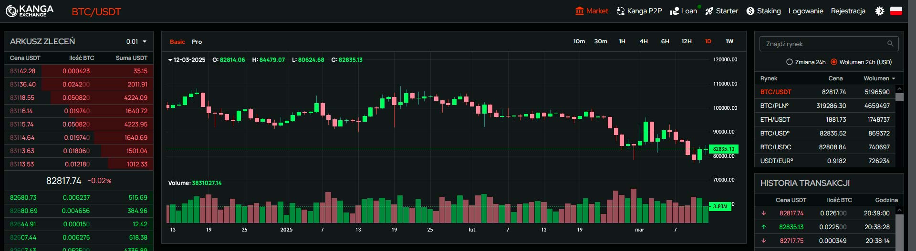This screenshot has height=251, width=916.
Task: Click sell order at 83118.55
Action: pyautogui.click(x=79, y=97)
